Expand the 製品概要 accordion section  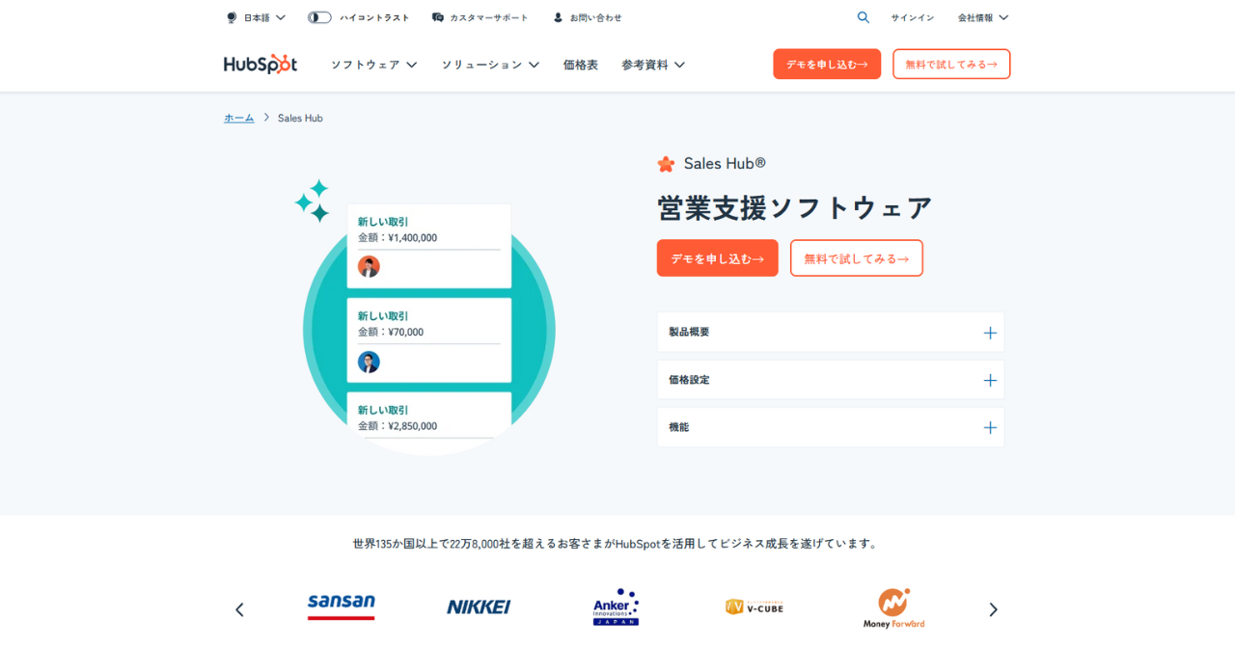(x=830, y=333)
